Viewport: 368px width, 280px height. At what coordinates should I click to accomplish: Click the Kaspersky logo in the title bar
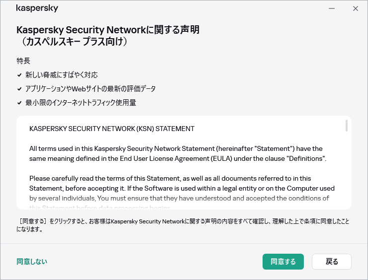click(x=37, y=8)
